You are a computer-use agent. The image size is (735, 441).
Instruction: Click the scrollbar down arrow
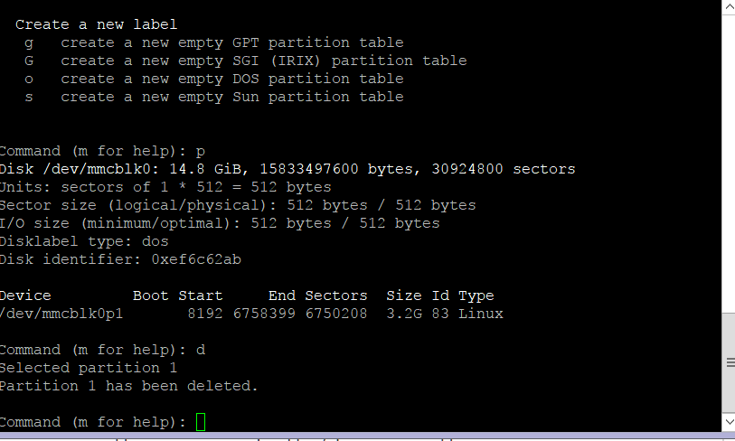pyautogui.click(x=729, y=422)
